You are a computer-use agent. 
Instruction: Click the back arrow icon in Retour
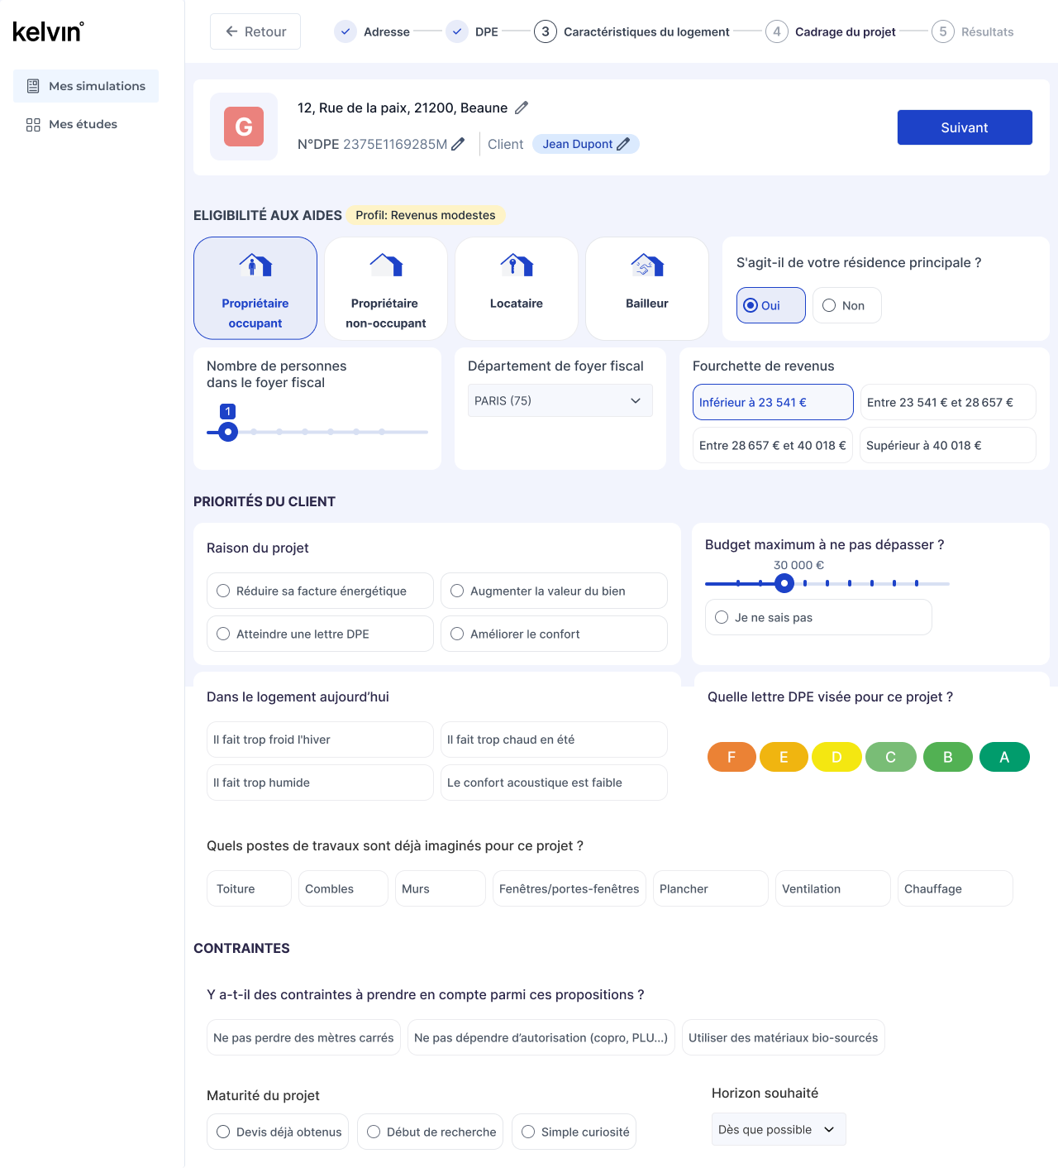coord(231,31)
